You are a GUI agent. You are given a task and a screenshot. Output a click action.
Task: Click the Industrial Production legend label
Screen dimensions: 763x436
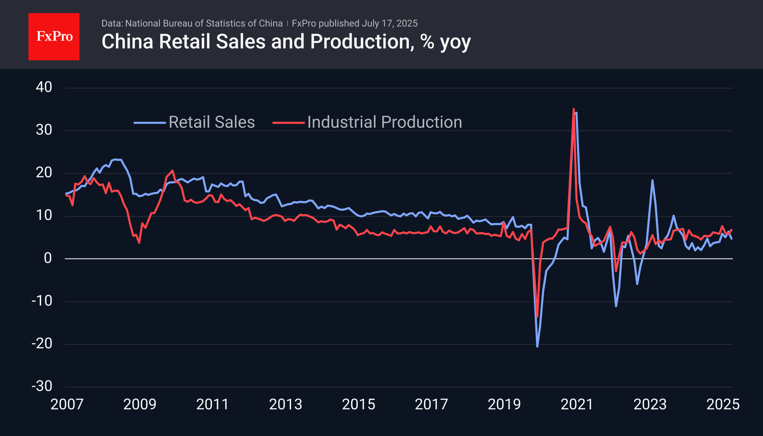pyautogui.click(x=384, y=122)
